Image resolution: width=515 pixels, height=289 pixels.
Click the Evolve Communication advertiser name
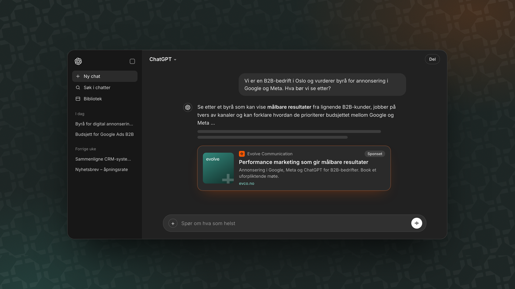click(270, 154)
